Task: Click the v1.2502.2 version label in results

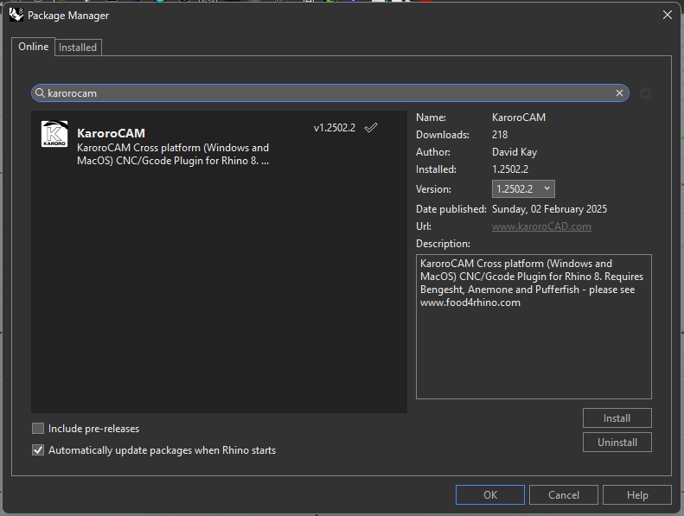Action: click(x=334, y=128)
